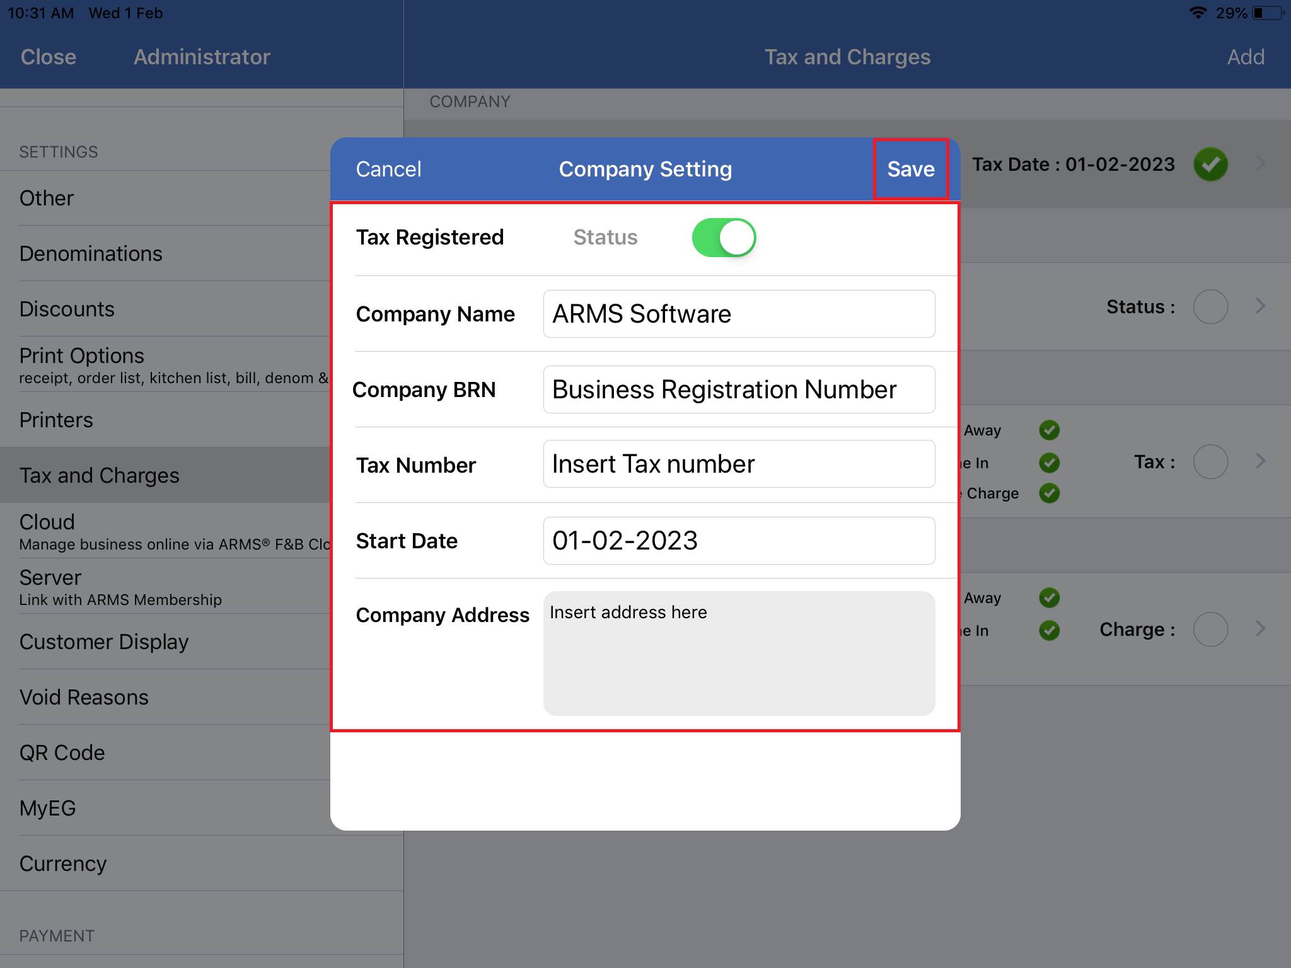Click Charge row green checkmark icon

point(1049,493)
